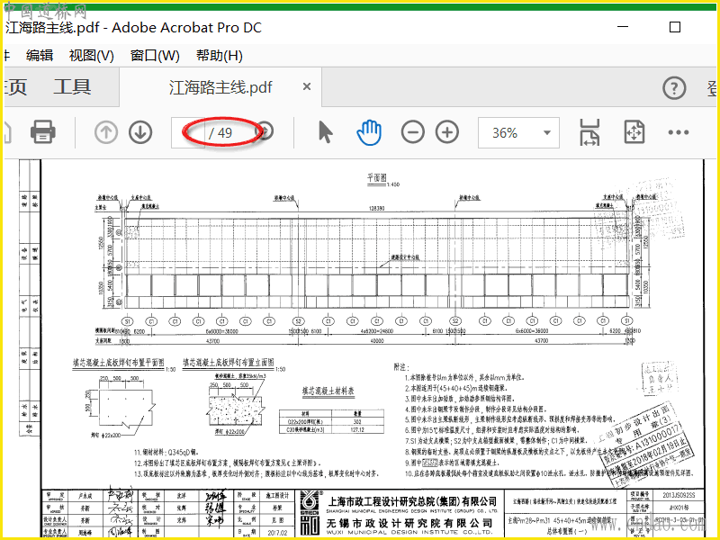Click the 填芯混凝土底板焊钉布置立面图 caption
This screenshot has height=540, width=720.
pos(229,363)
